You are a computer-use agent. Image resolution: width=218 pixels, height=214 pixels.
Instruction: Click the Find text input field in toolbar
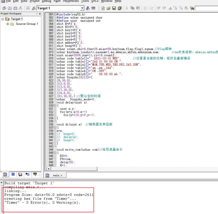[x=207, y=8]
